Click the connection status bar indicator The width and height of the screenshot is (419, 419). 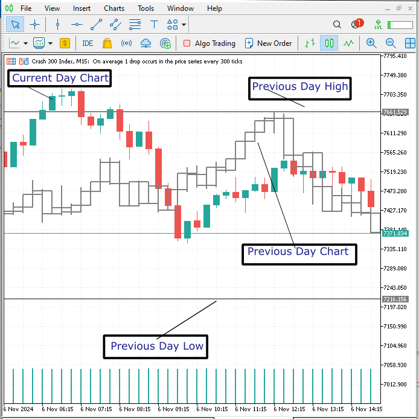[400, 25]
